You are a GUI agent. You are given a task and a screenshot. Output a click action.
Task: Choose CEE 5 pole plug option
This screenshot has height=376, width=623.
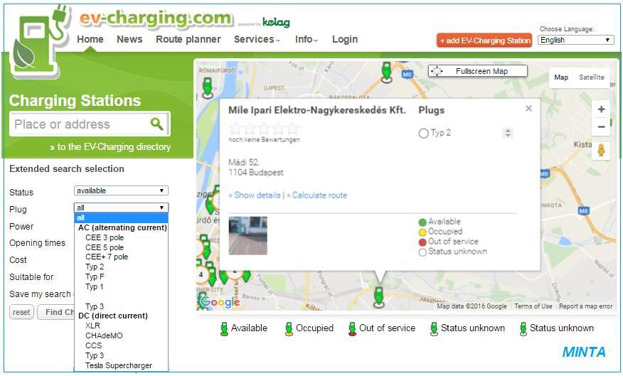point(105,247)
